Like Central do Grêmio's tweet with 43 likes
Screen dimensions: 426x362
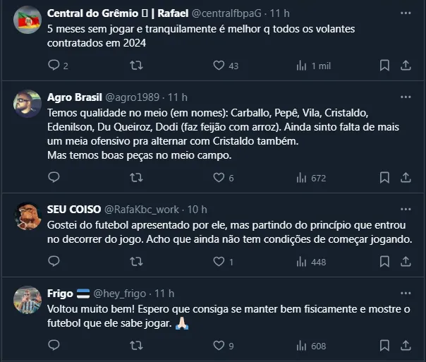(219, 66)
